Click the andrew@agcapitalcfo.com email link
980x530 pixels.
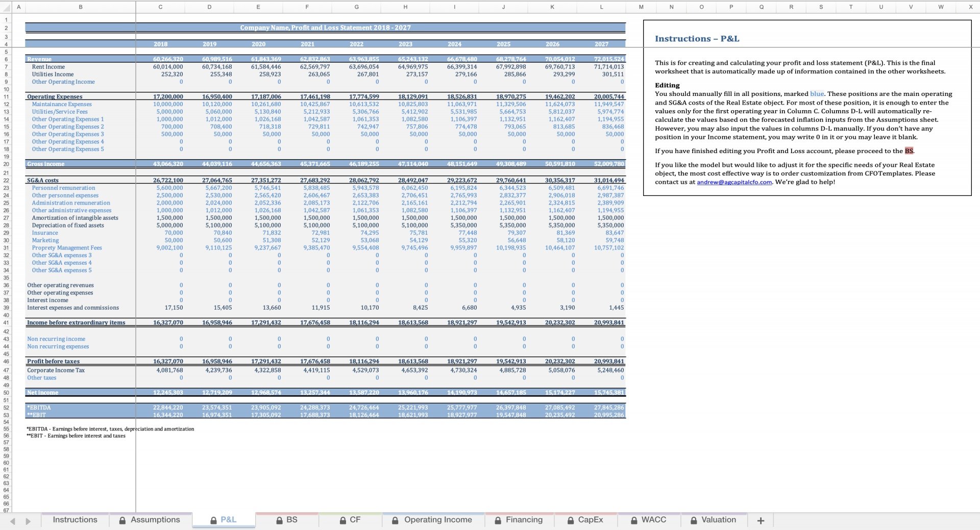point(734,182)
